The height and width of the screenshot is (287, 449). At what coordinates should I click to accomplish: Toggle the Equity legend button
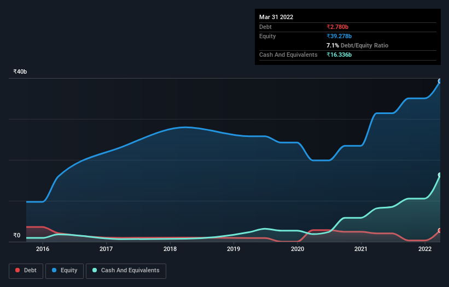pos(65,271)
